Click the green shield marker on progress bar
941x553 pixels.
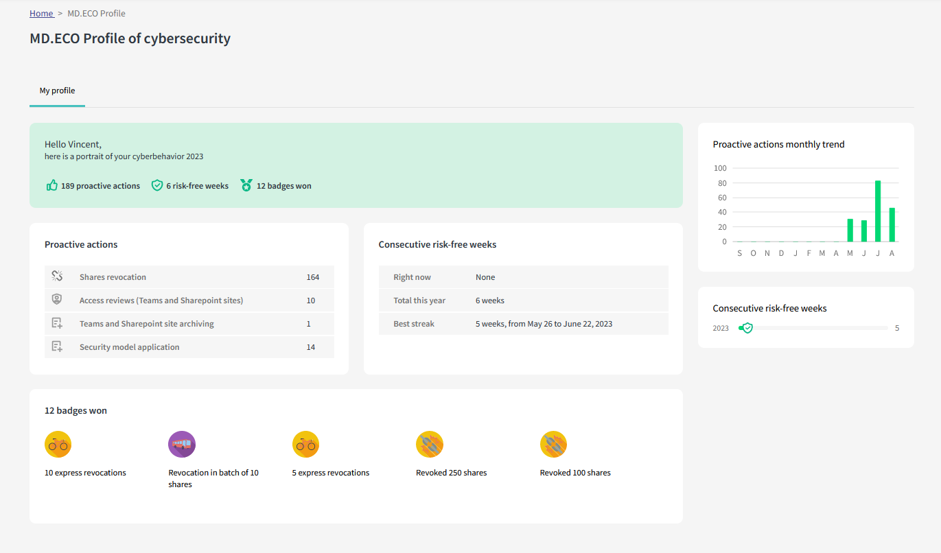click(747, 328)
